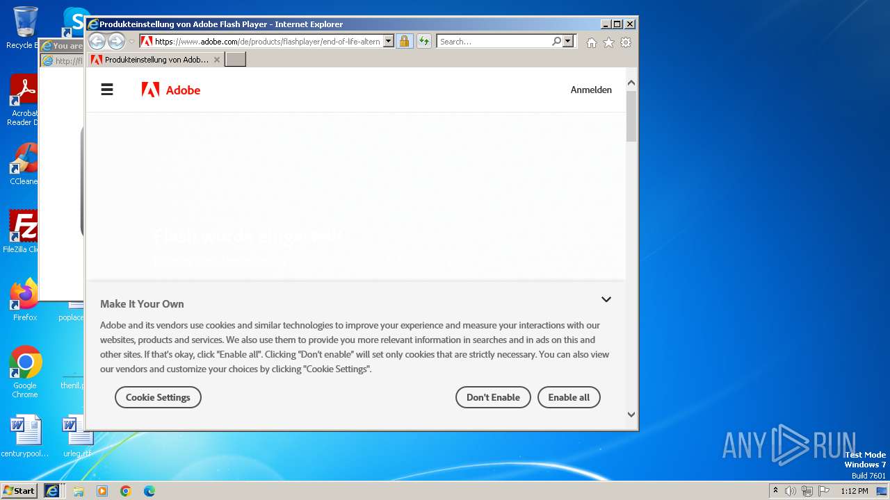The height and width of the screenshot is (500, 890).
Task: Open Windows Media Player taskbar icon
Action: 102,491
